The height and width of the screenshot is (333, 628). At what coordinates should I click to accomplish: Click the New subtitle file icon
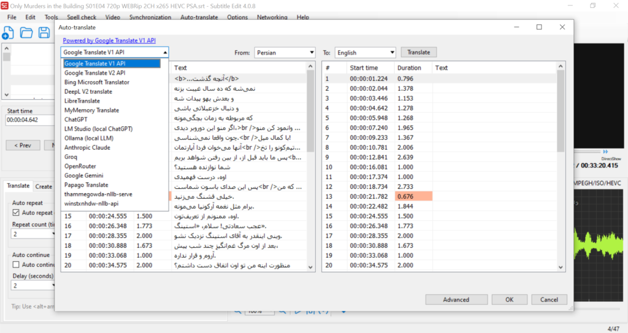click(8, 33)
